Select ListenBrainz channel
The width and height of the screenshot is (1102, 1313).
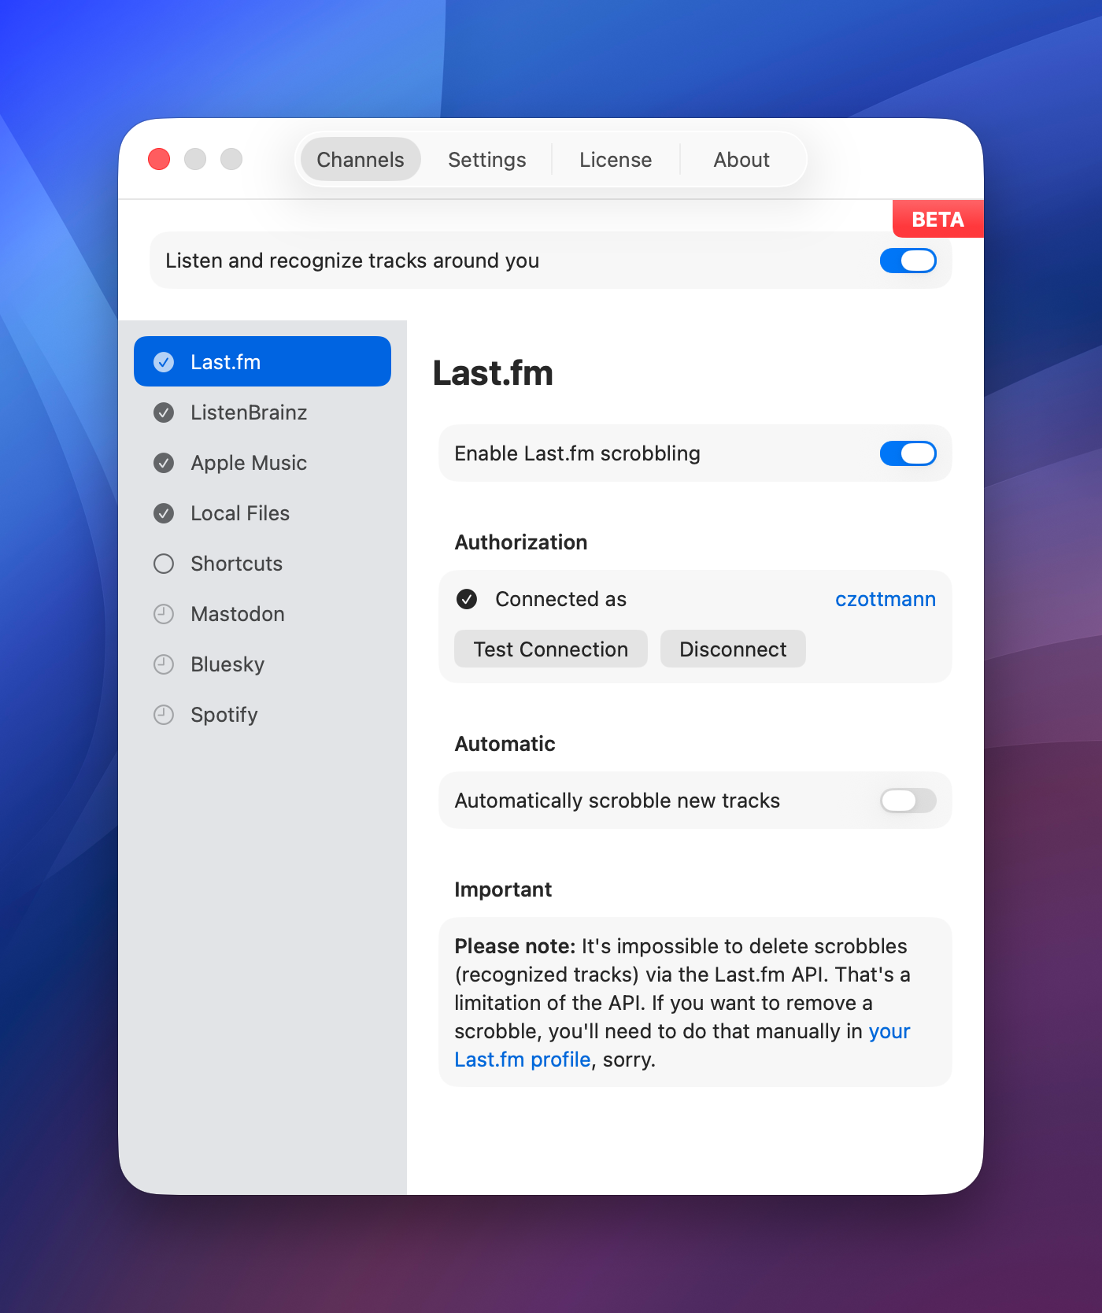[262, 412]
